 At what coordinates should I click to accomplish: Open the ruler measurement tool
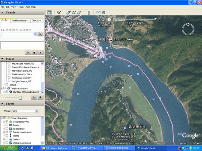89,13
